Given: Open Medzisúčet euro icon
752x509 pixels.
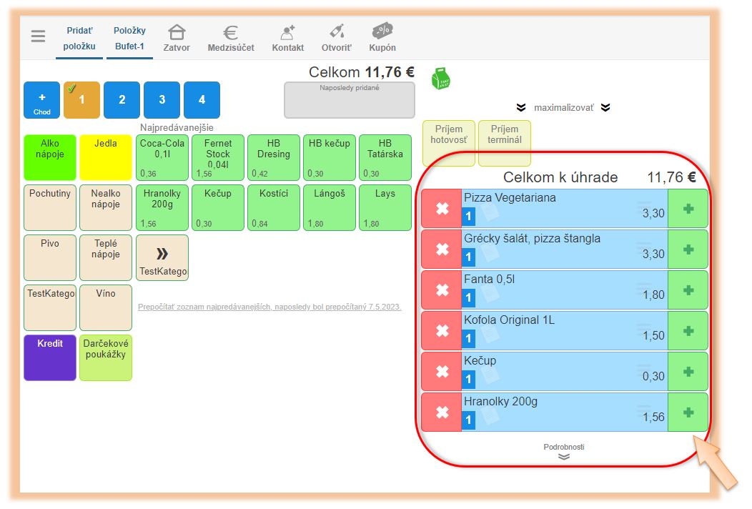Looking at the screenshot, I should coord(230,34).
